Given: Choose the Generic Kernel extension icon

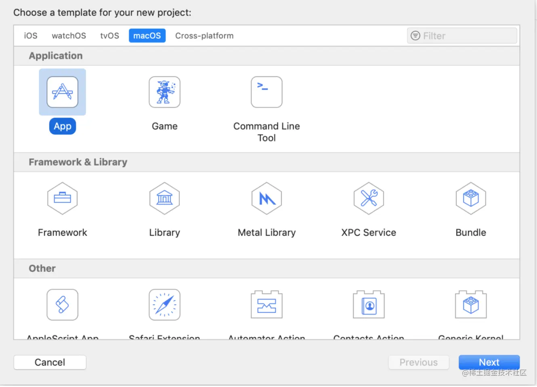Looking at the screenshot, I should [471, 305].
